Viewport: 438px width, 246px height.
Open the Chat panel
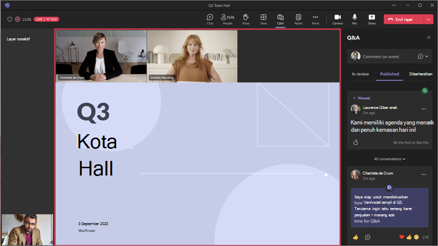click(x=210, y=19)
